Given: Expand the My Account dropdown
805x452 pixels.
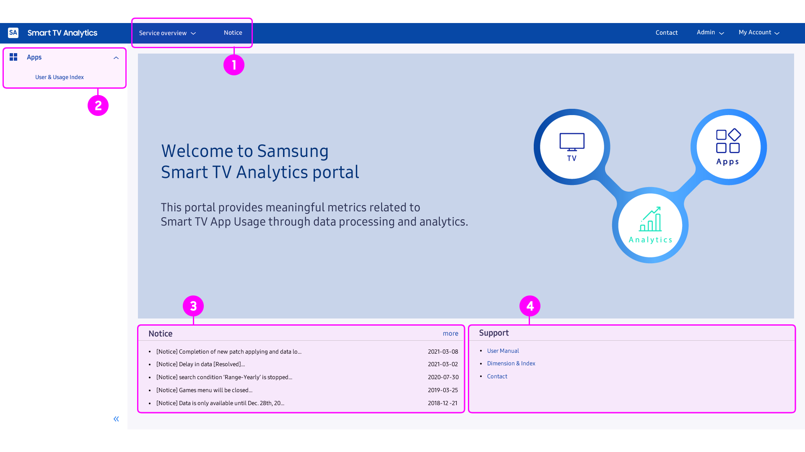Looking at the screenshot, I should click(758, 32).
